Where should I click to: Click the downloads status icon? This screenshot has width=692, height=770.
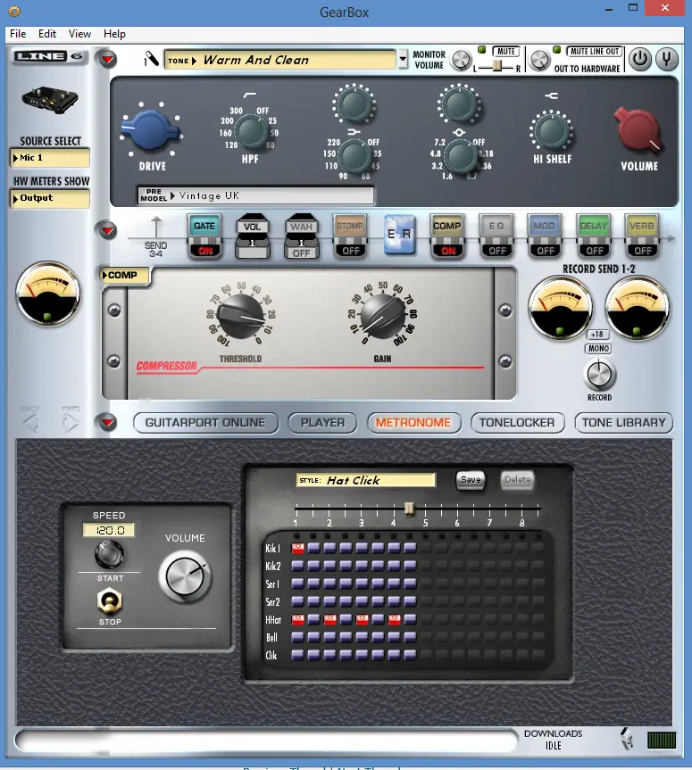click(x=626, y=739)
